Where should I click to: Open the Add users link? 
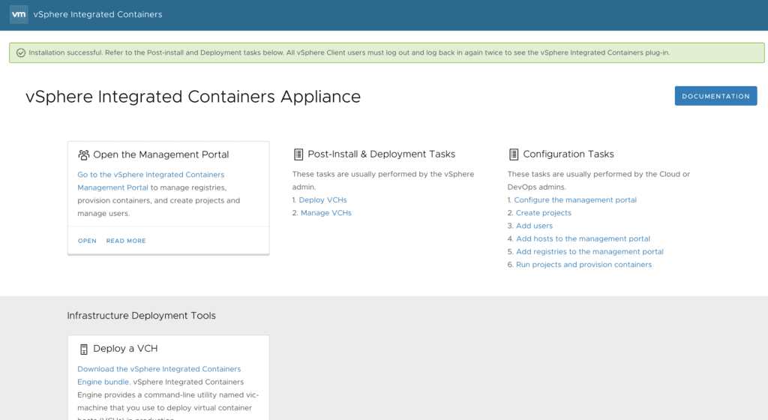(534, 226)
